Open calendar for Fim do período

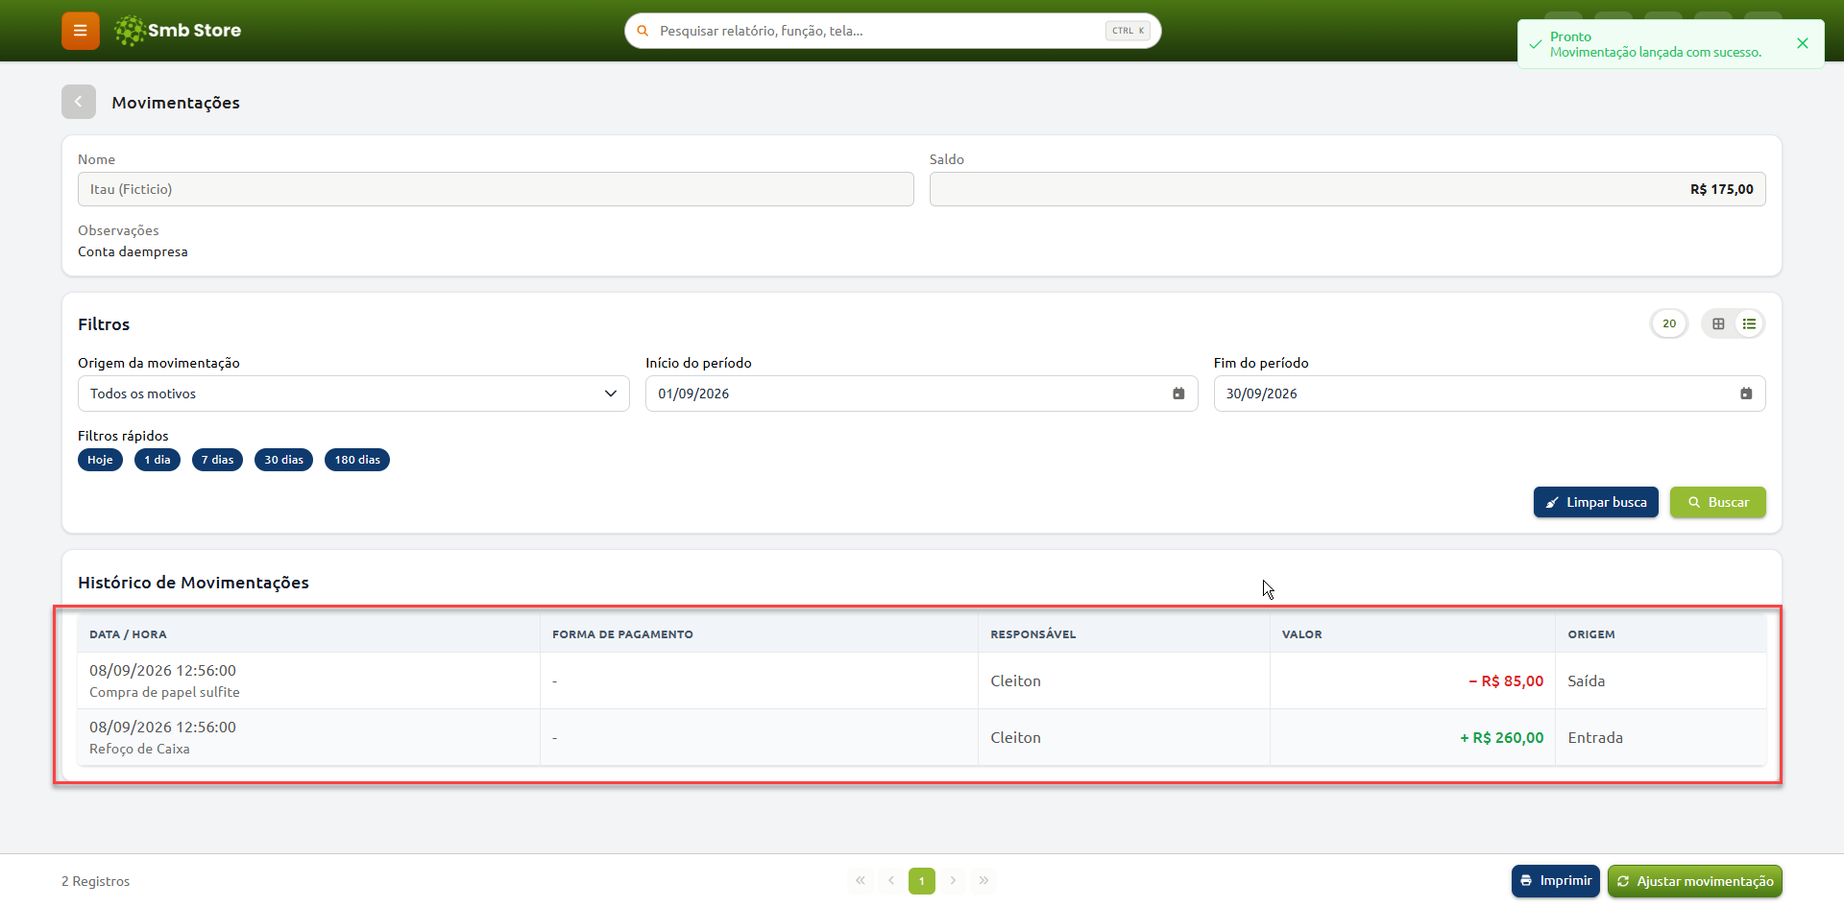point(1746,394)
